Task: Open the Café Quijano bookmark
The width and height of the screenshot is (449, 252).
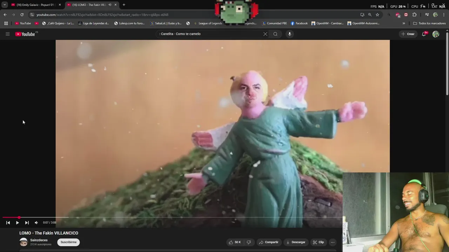Action: [x=58, y=23]
